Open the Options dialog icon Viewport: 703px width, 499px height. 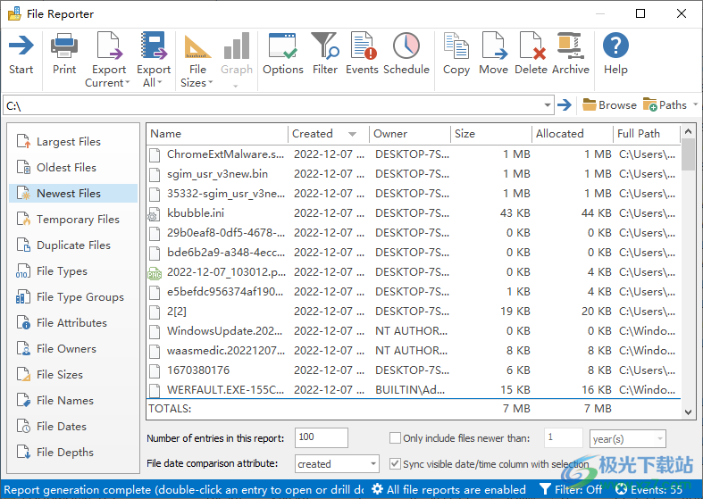[x=282, y=46]
